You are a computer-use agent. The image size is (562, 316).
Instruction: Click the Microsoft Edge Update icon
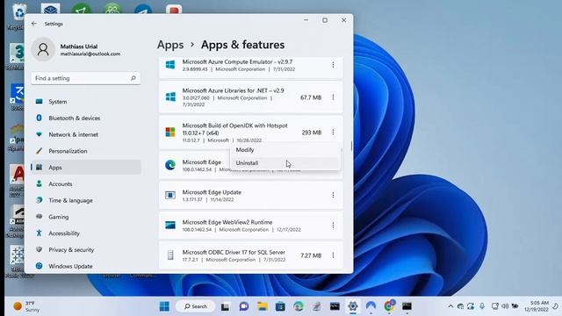[170, 195]
